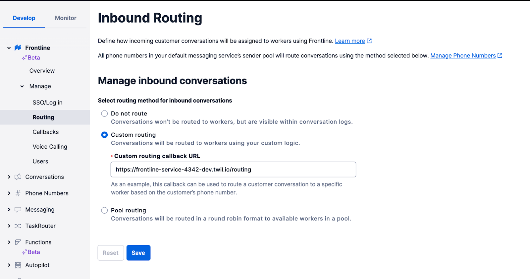Click the Functions icon in sidebar
The width and height of the screenshot is (530, 279).
(x=18, y=242)
